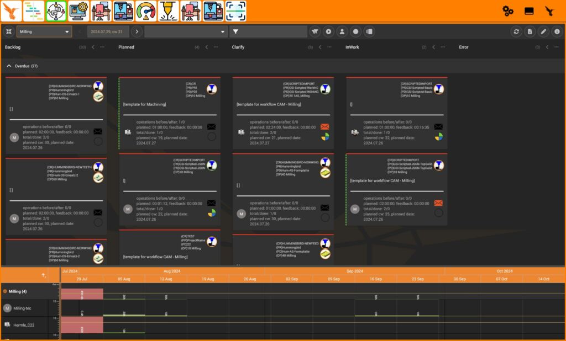Image resolution: width=566 pixels, height=341 pixels.
Task: Click the pencil edit icon in toolbar
Action: point(543,32)
